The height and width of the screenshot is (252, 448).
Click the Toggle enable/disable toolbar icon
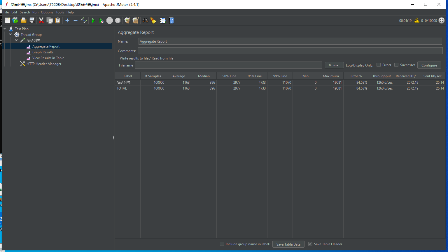[x=84, y=20]
